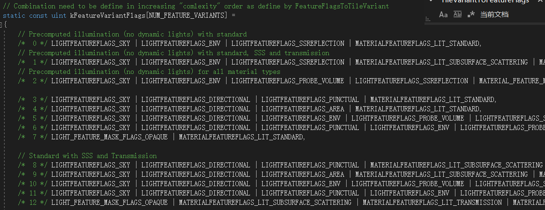Click LIGHTFEATUREFLAGS_AREA on line 4

click(303, 109)
